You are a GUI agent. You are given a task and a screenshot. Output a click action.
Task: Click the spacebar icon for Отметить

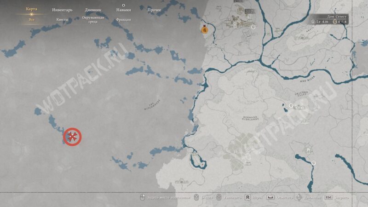pyautogui.click(x=270, y=198)
